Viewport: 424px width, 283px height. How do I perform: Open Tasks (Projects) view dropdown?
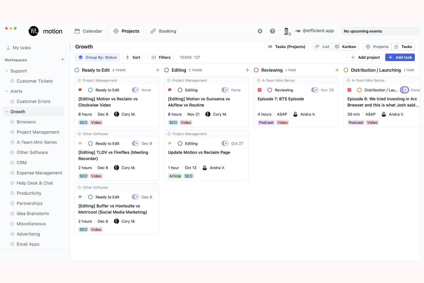coord(286,47)
